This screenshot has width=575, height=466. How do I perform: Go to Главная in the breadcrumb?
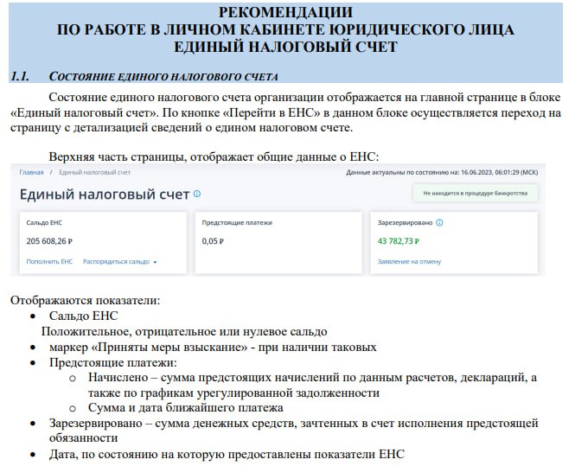point(31,173)
